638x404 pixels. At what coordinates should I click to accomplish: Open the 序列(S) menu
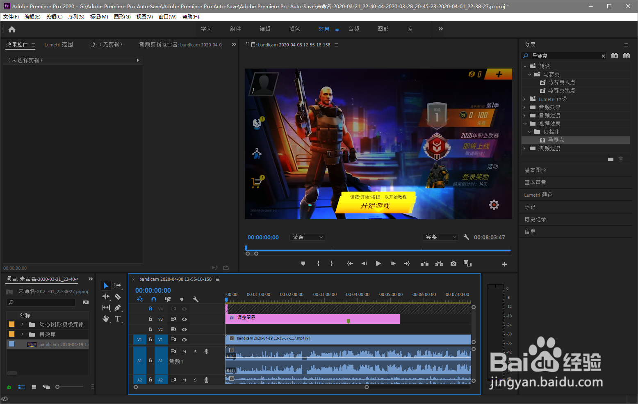point(76,17)
